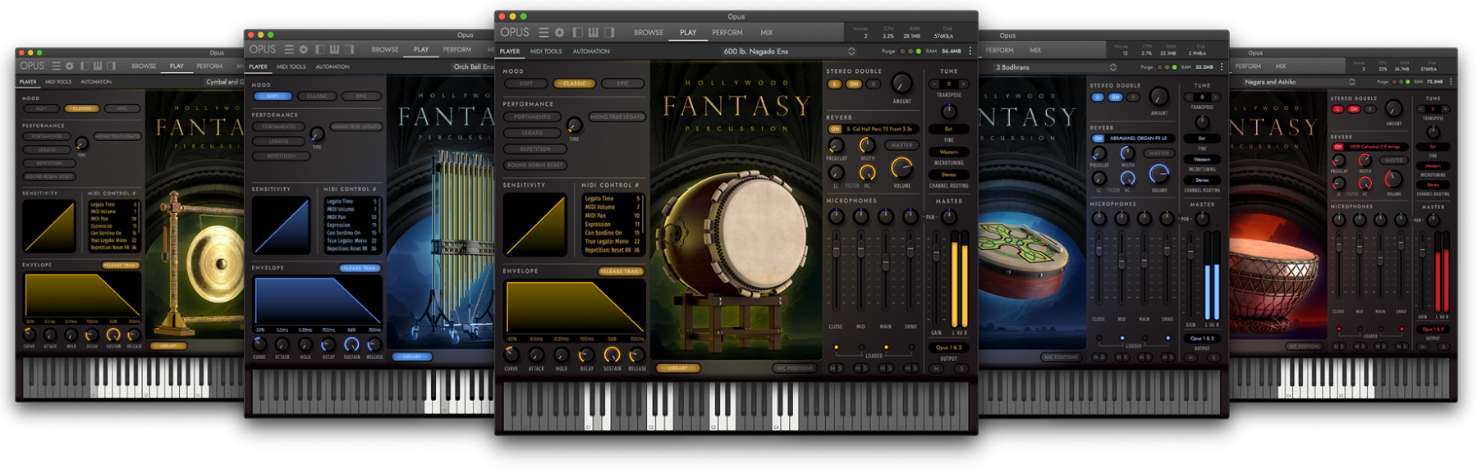Open the Western microtuning dropdown

tap(949, 152)
